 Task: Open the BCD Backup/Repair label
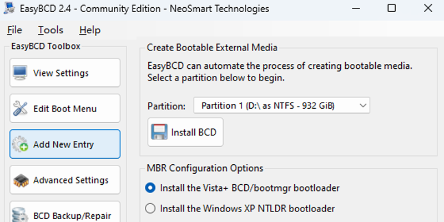pyautogui.click(x=72, y=216)
